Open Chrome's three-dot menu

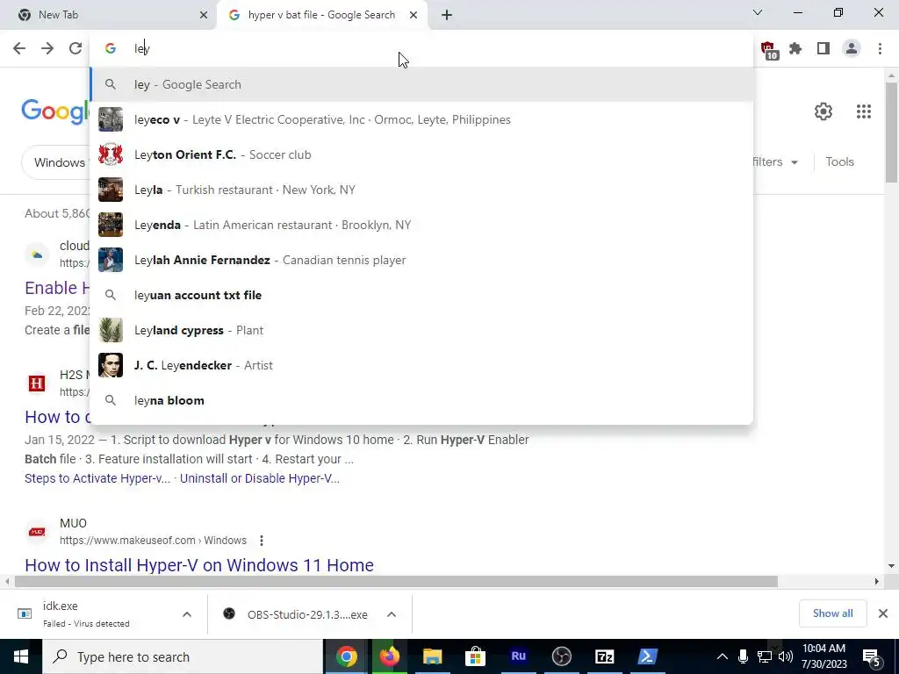coord(880,49)
